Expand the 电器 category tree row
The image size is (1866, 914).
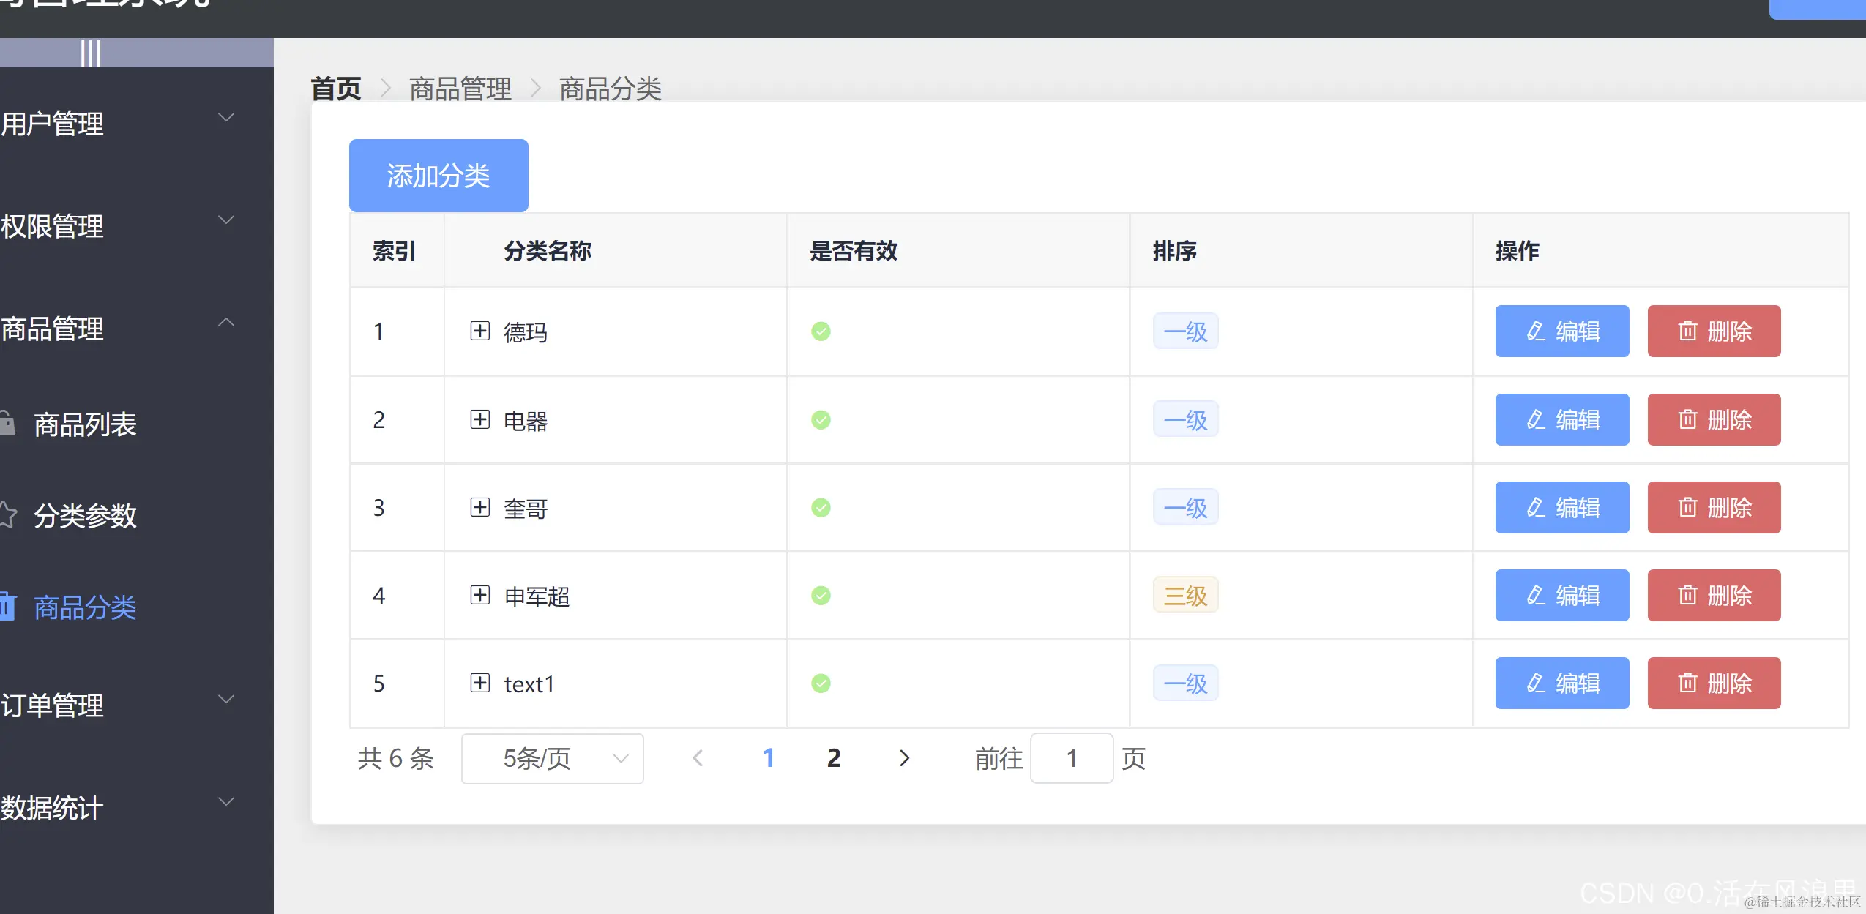point(479,419)
